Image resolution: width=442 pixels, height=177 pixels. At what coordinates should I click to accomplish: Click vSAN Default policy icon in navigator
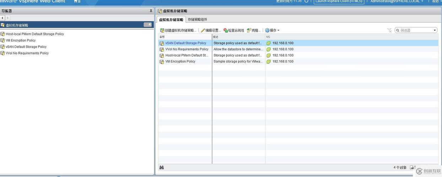2,47
